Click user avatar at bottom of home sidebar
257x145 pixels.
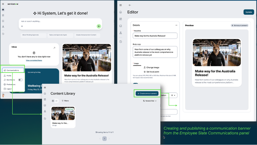[3, 95]
